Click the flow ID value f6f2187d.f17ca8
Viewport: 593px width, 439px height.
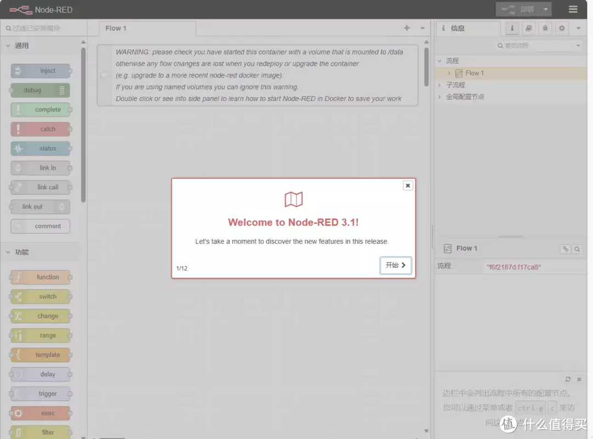(x=513, y=267)
